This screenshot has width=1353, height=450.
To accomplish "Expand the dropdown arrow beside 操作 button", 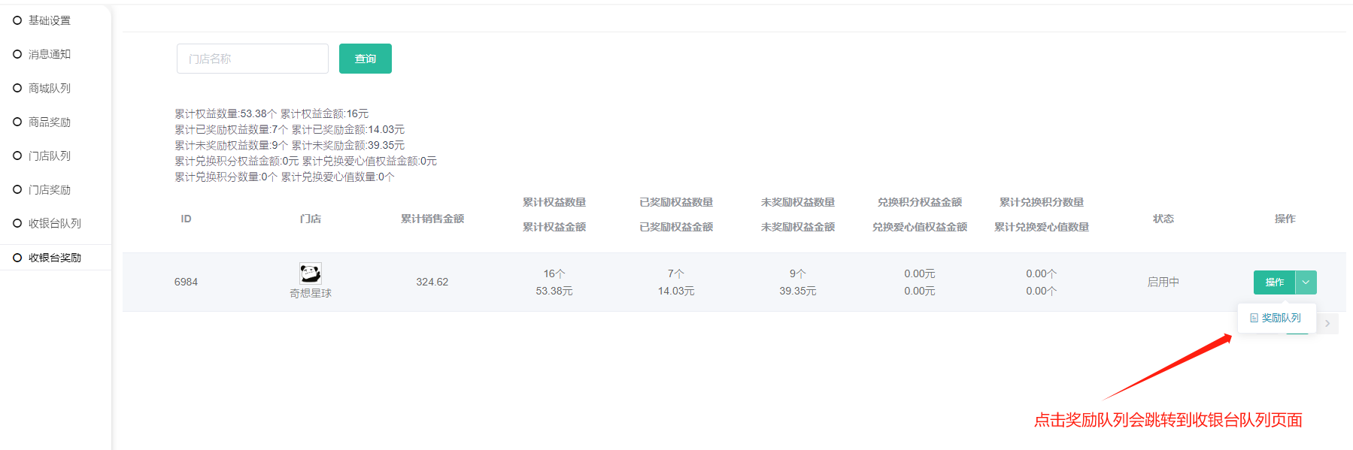I will point(1306,282).
